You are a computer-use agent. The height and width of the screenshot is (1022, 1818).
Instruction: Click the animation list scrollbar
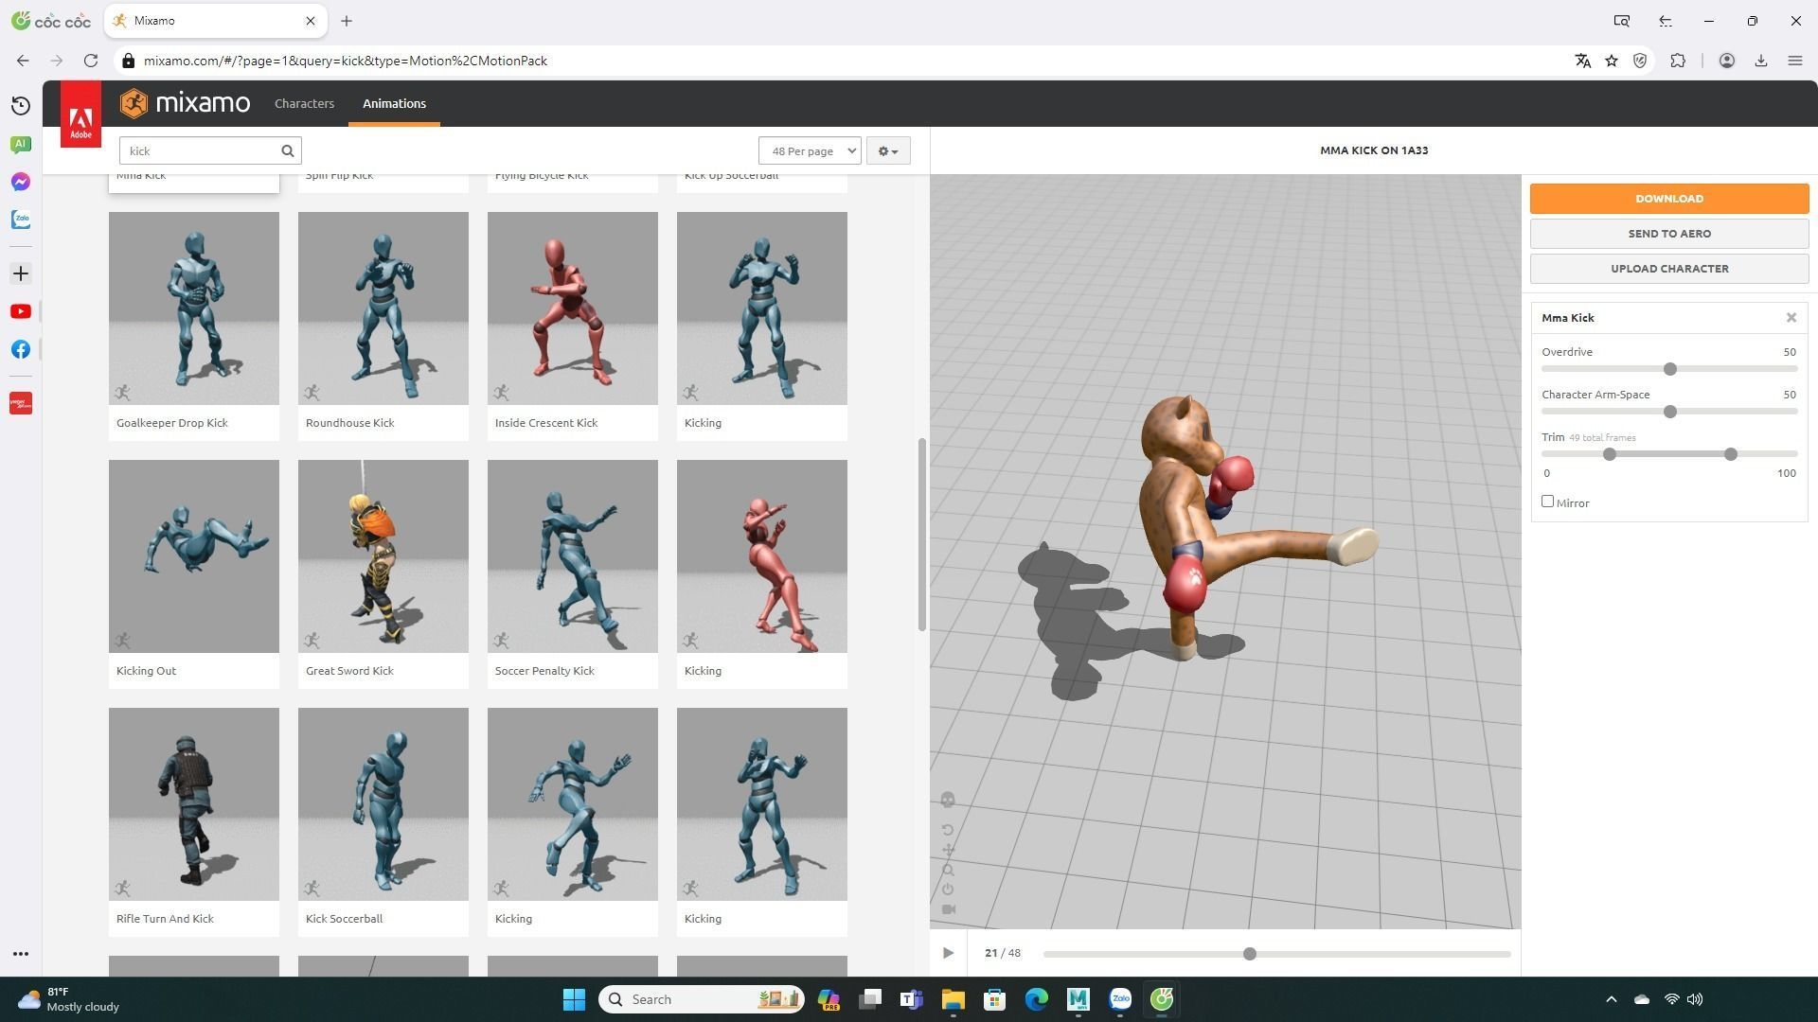(x=921, y=535)
